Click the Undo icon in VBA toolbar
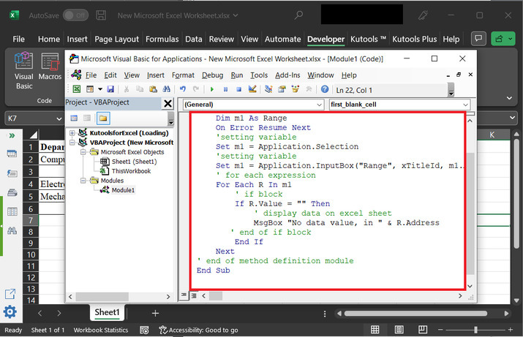523x337 pixels. pos(183,89)
